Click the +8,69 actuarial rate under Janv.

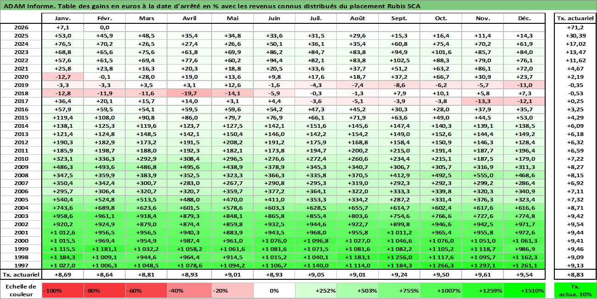[x=63, y=275]
